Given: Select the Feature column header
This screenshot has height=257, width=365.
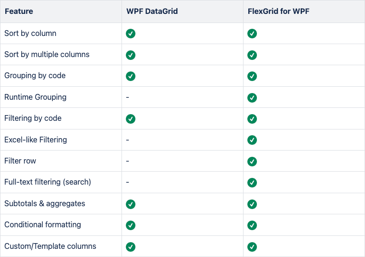Looking at the screenshot, I should pos(19,11).
